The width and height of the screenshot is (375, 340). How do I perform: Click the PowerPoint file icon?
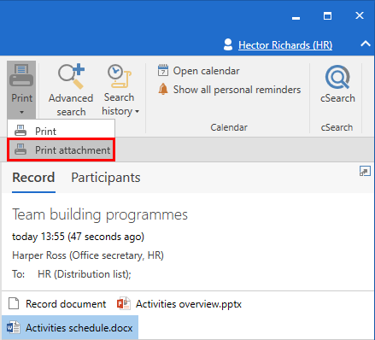coord(124,303)
